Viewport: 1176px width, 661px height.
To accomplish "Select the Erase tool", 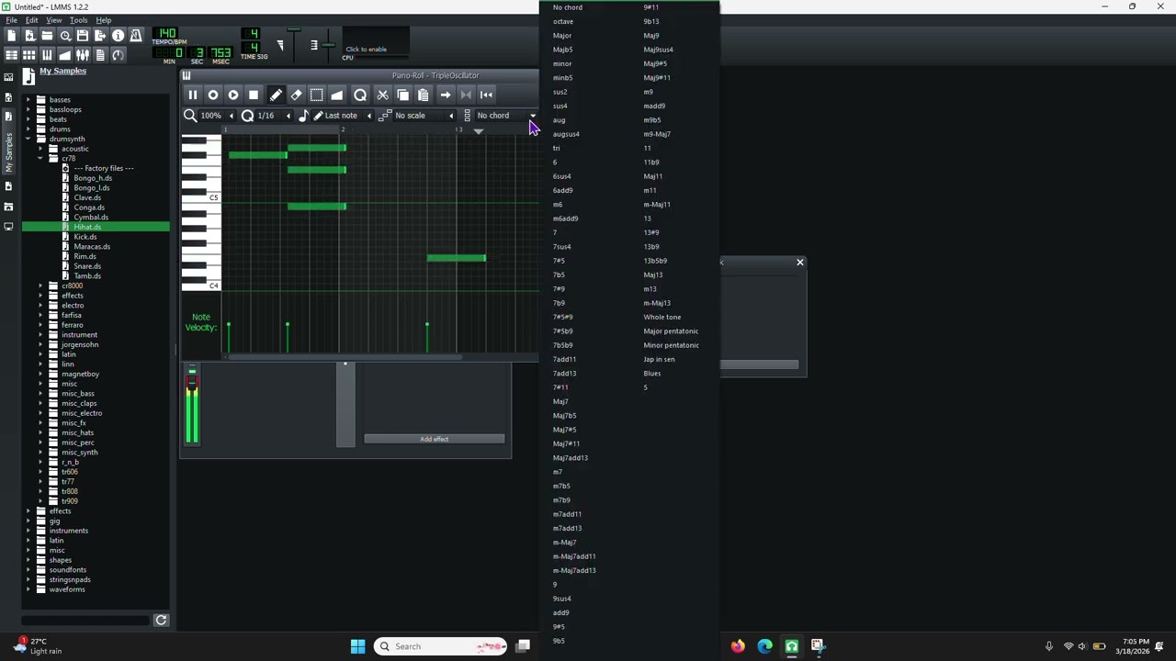I will (x=296, y=95).
